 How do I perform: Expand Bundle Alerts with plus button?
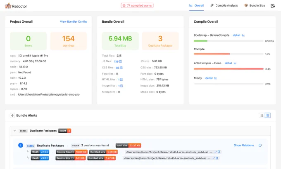(12, 115)
